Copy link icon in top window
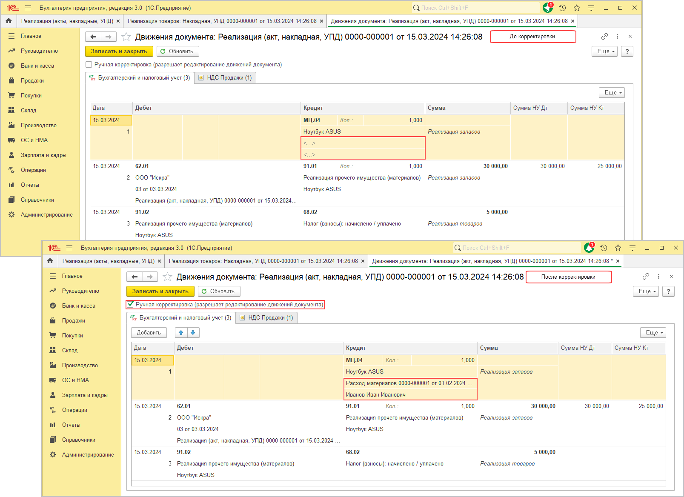The height and width of the screenshot is (497, 684). pyautogui.click(x=604, y=37)
